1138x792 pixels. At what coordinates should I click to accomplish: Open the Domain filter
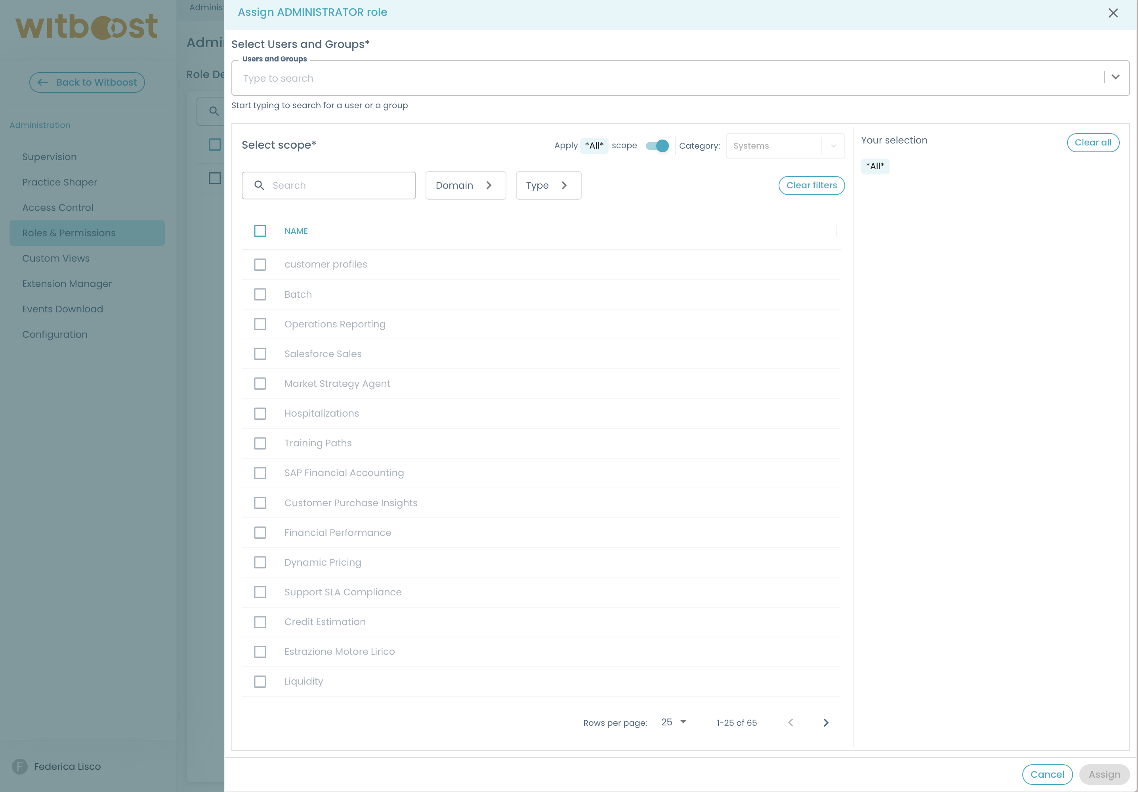[x=465, y=186]
